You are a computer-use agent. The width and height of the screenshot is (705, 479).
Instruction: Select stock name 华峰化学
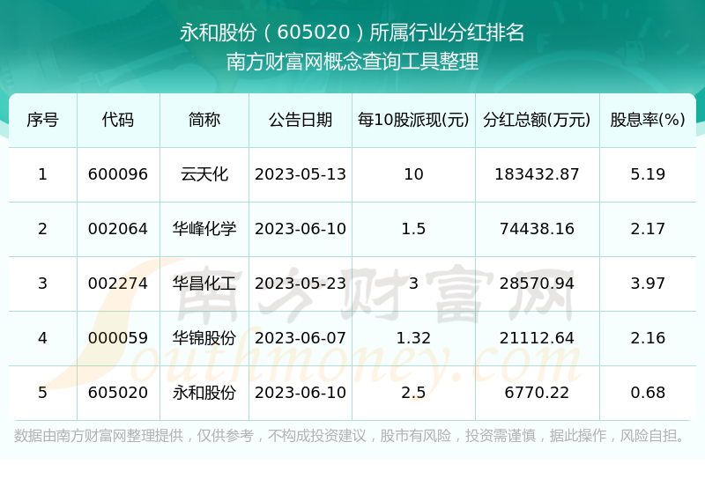(204, 229)
